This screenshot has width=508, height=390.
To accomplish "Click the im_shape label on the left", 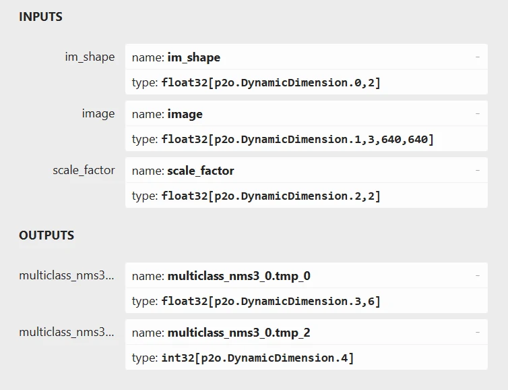I will (90, 57).
